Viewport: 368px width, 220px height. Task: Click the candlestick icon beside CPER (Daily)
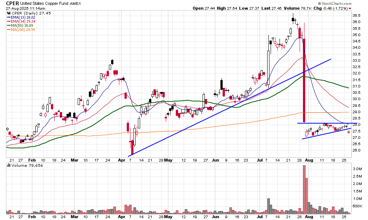click(9, 13)
